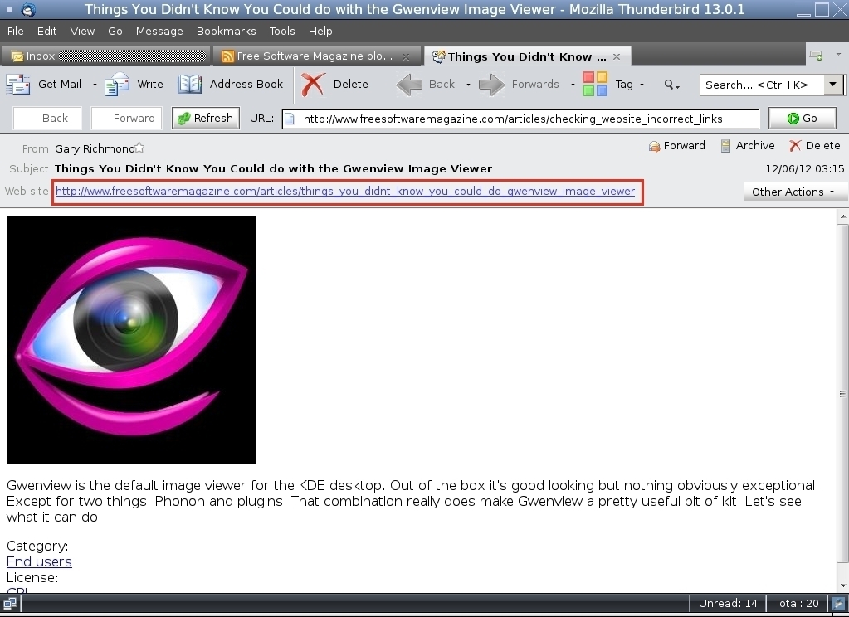849x617 pixels.
Task: Click the activity icon at status bar right
Action: coord(839,604)
